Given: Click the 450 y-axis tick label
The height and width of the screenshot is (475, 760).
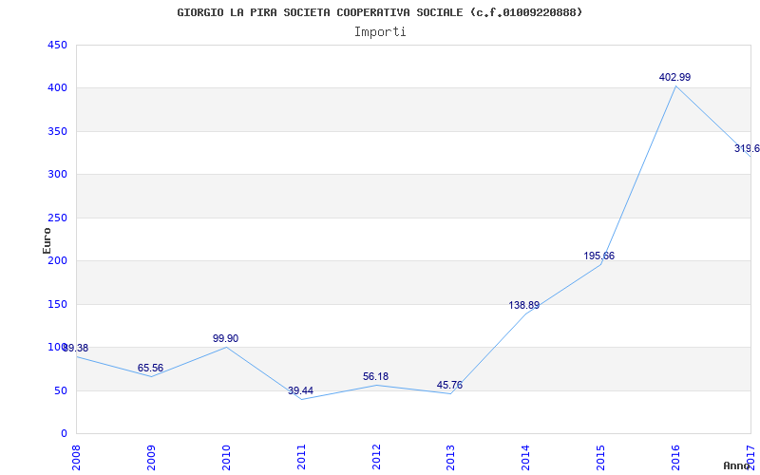Looking at the screenshot, I should click(x=57, y=45).
